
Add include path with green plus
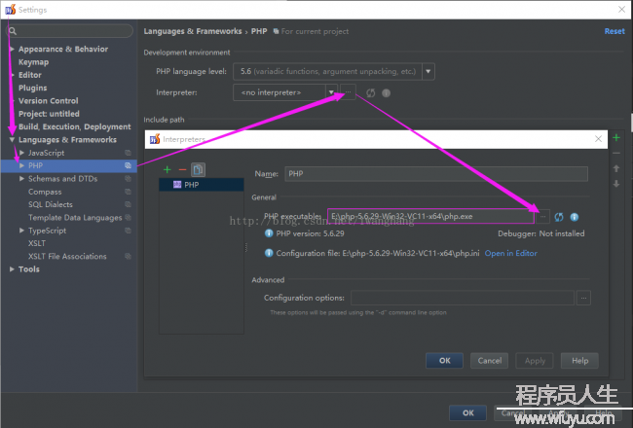point(616,138)
